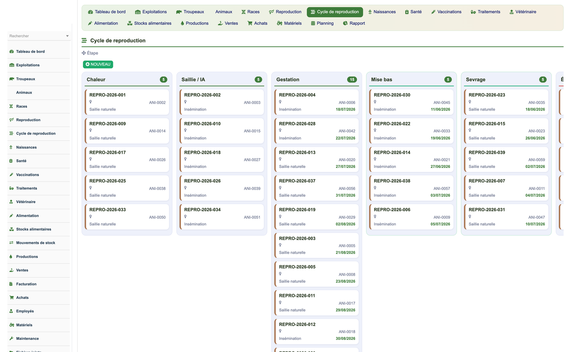Open Alimentation in the sidebar
The image size is (569, 352).
coord(27,216)
